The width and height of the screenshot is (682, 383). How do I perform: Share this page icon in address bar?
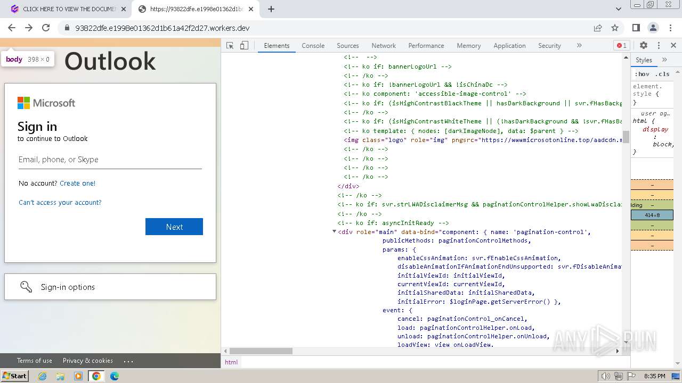598,28
